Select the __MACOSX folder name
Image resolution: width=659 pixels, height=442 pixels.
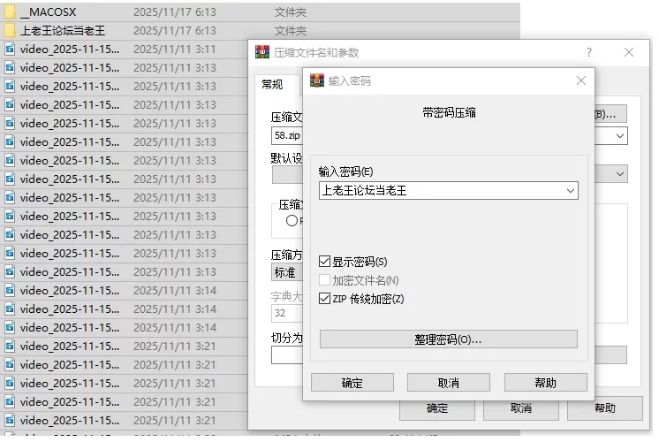[x=49, y=12]
